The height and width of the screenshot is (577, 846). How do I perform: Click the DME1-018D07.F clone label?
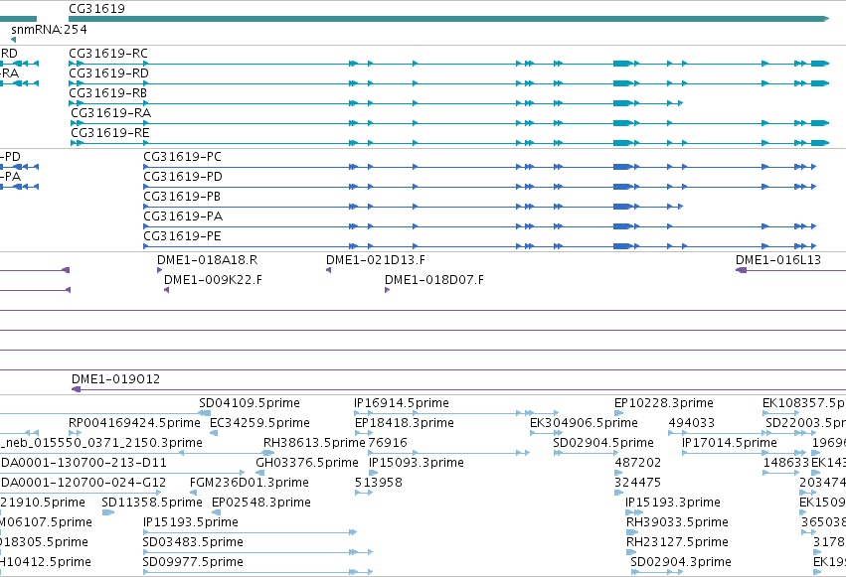[434, 280]
